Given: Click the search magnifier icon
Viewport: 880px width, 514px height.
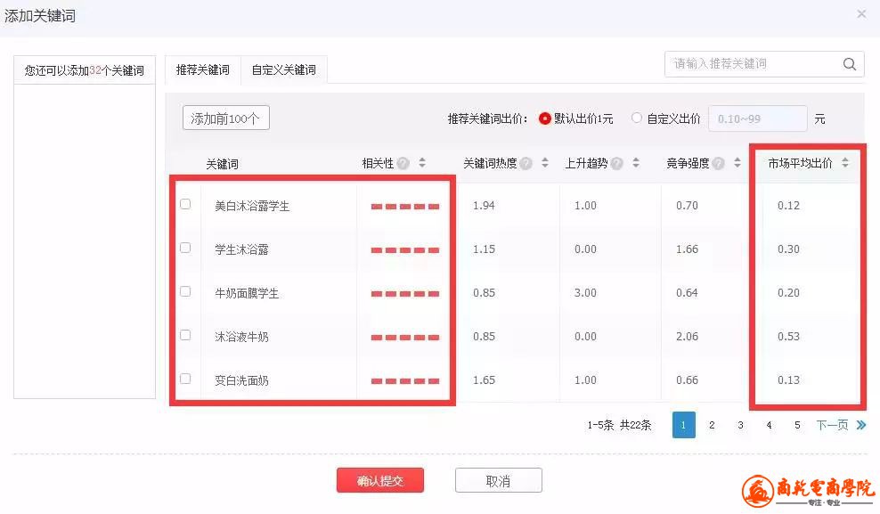Looking at the screenshot, I should click(x=850, y=64).
